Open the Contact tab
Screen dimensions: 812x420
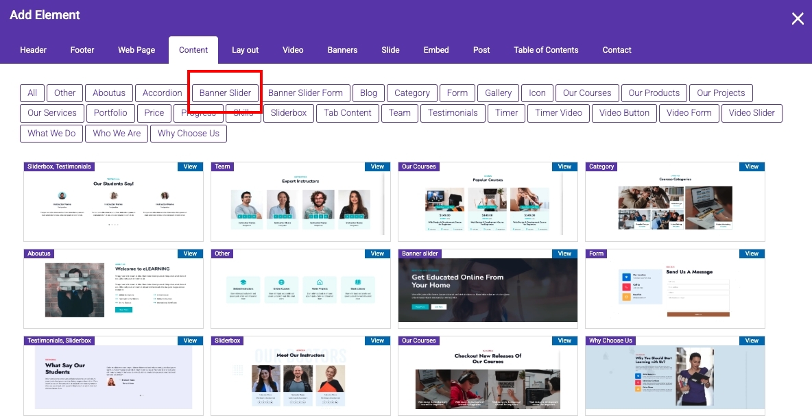pos(617,50)
